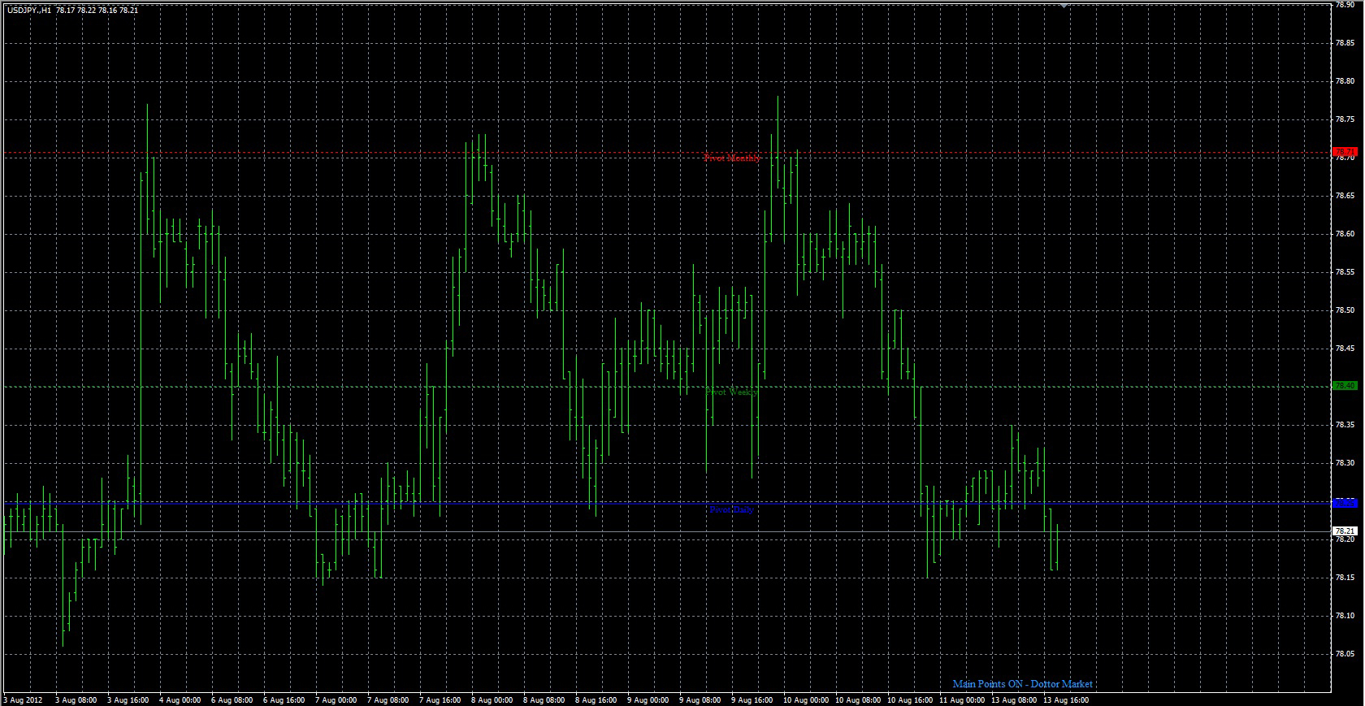Click the 7 Aug 08:00 time label
This screenshot has width=1365, height=706.
click(388, 700)
